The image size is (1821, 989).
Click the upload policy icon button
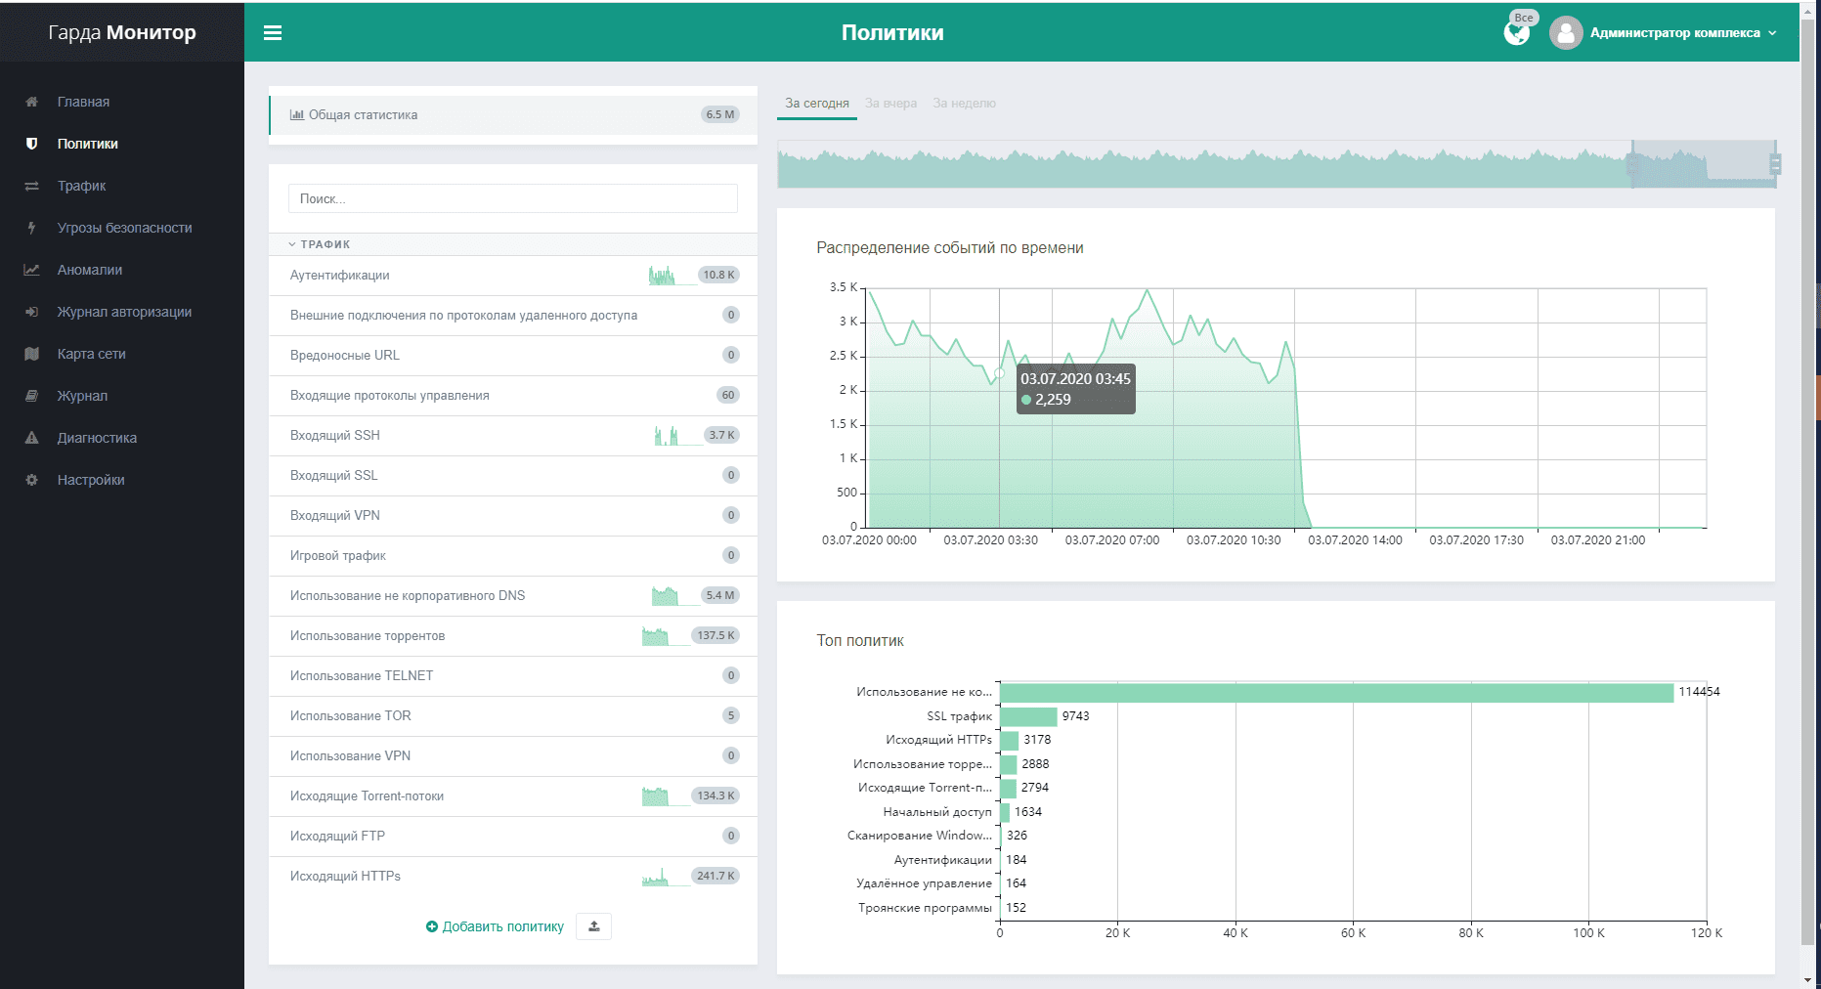(x=593, y=926)
